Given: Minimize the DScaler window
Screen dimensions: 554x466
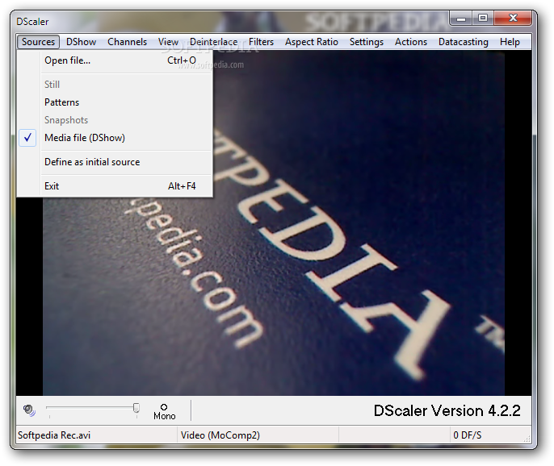Looking at the screenshot, I should (461, 19).
